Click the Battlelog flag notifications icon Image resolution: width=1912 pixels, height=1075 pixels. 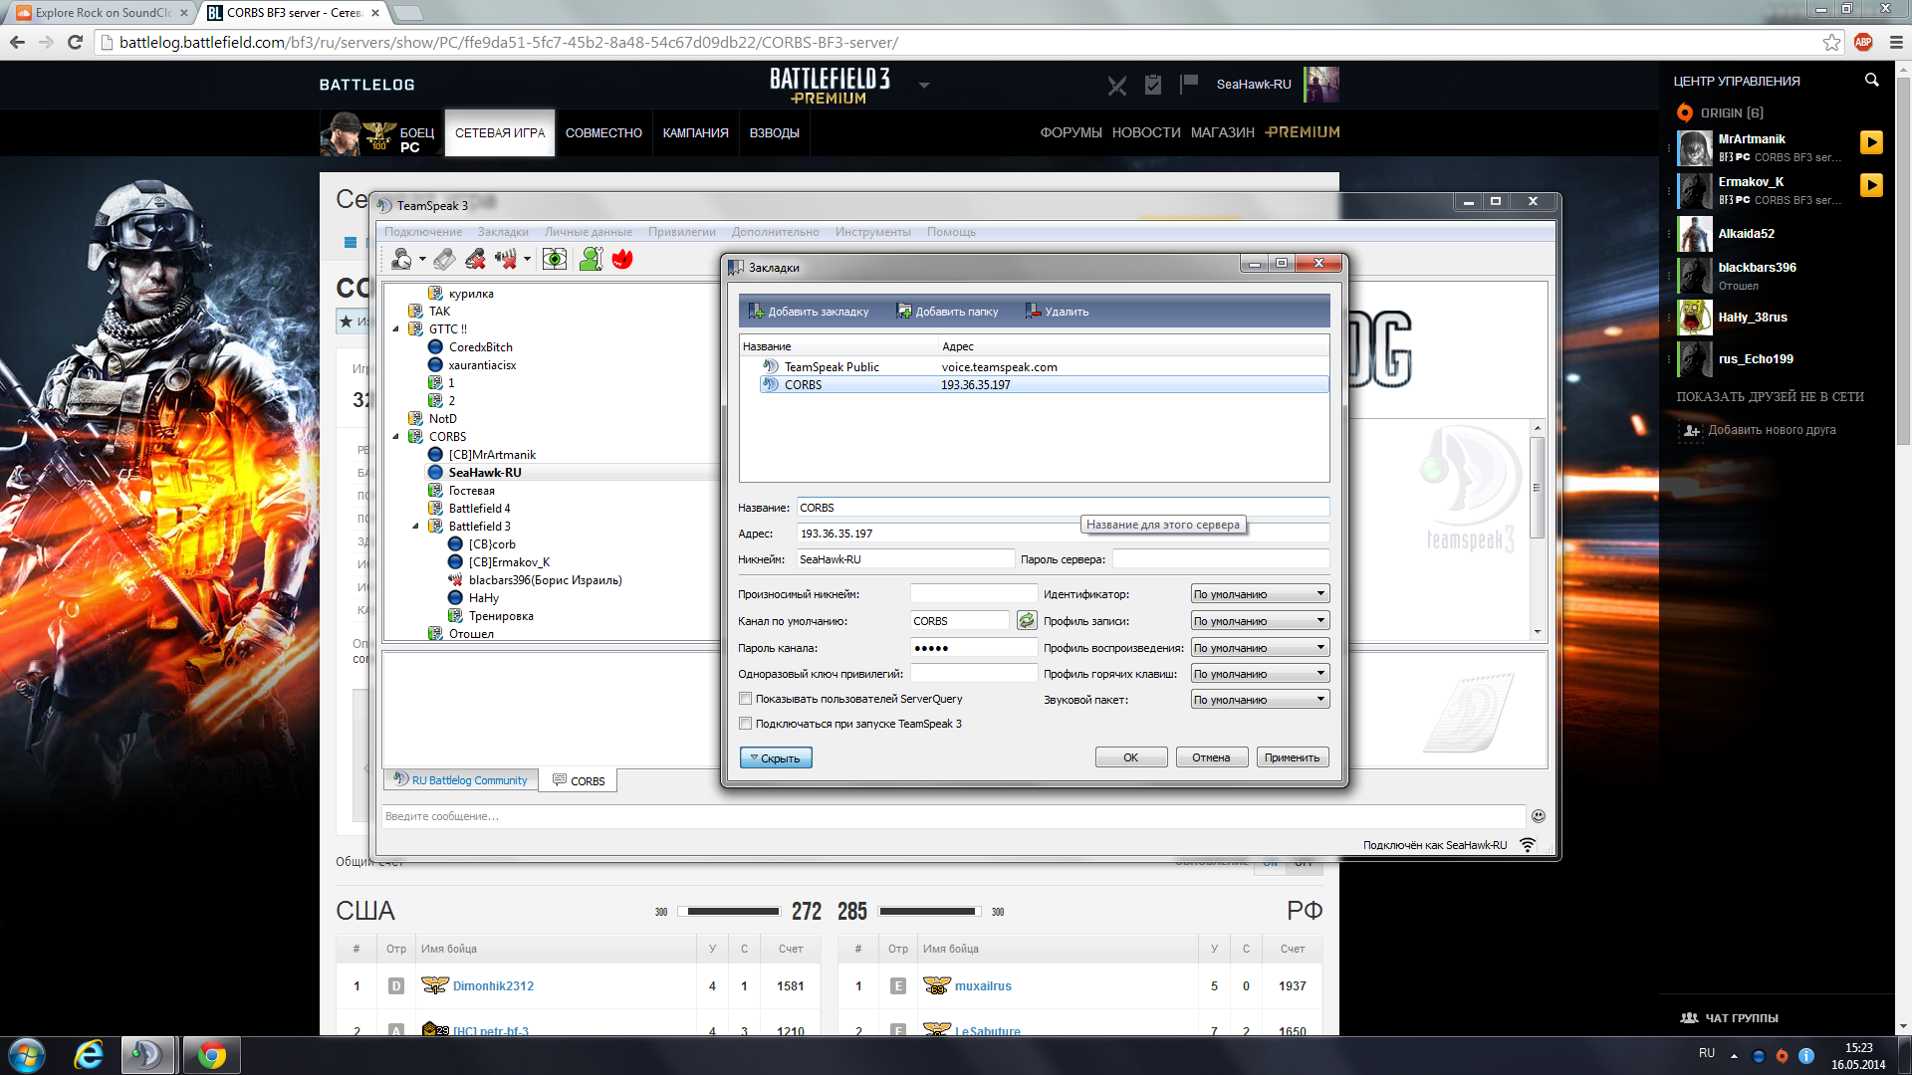point(1189,85)
